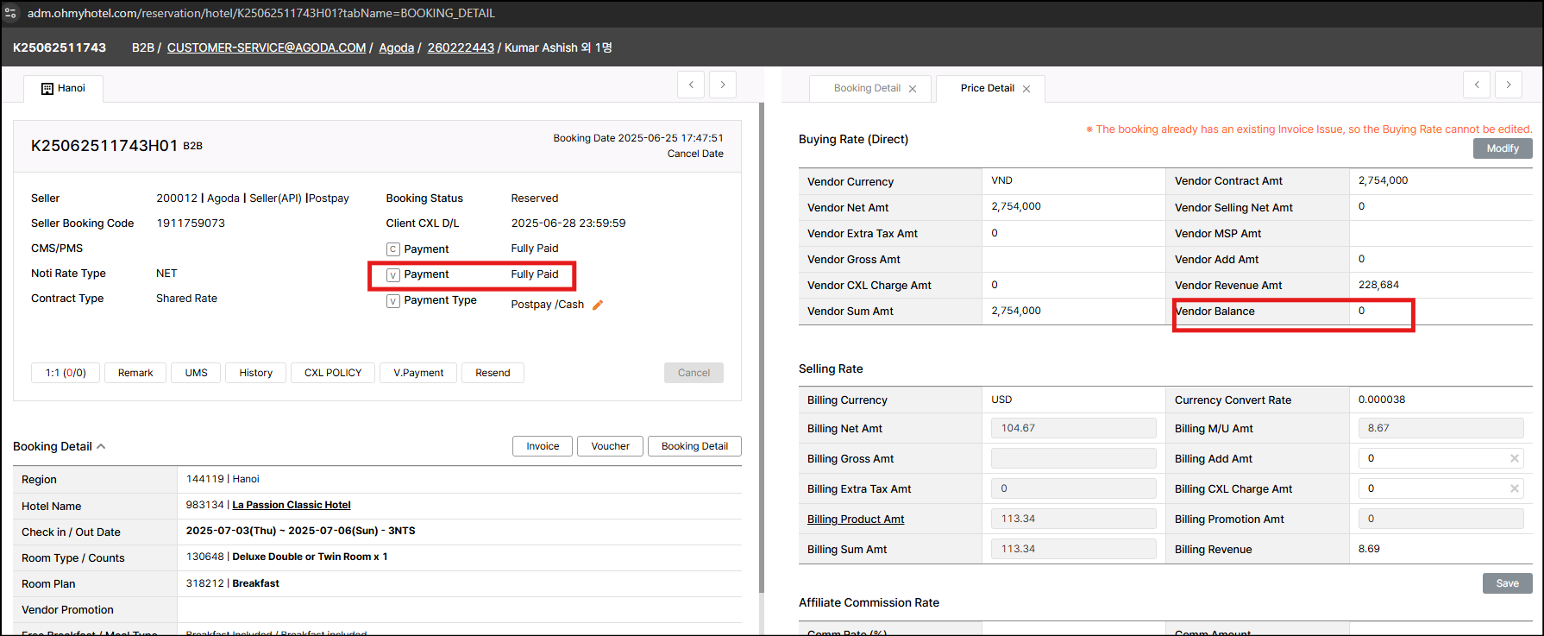Screen dimensions: 1544x636
Task: Toggle the V Payment checkbox
Action: pos(393,275)
